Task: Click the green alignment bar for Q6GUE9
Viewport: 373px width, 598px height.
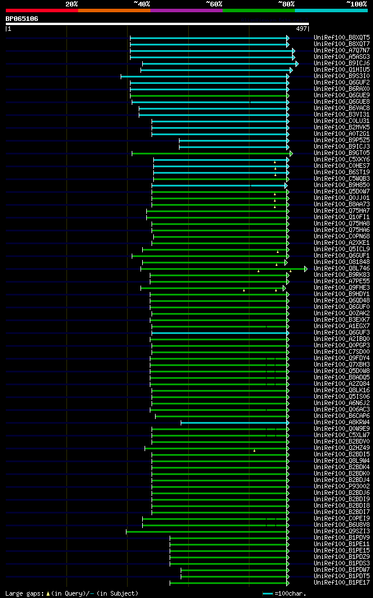Action: click(210, 96)
